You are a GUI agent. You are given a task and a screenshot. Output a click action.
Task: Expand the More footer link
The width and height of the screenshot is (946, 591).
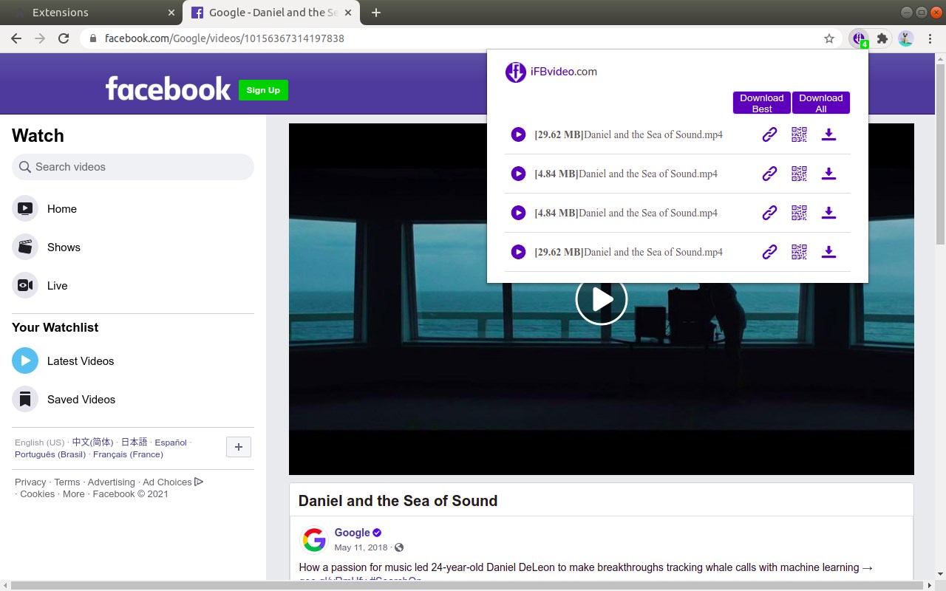point(73,493)
